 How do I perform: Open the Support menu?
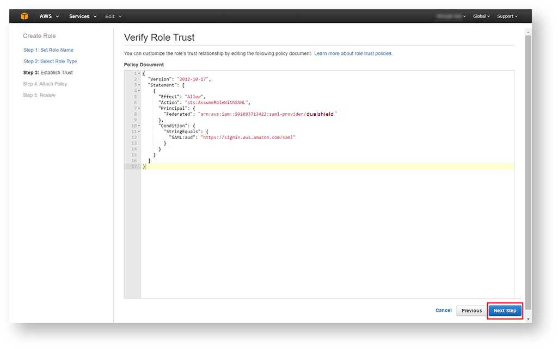pos(507,16)
